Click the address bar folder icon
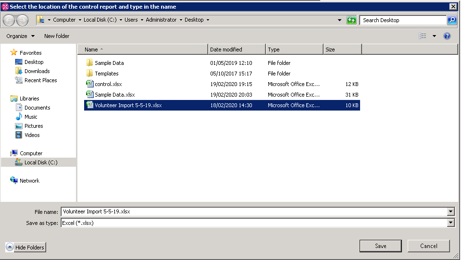This screenshot has width=462, height=260. [40, 20]
